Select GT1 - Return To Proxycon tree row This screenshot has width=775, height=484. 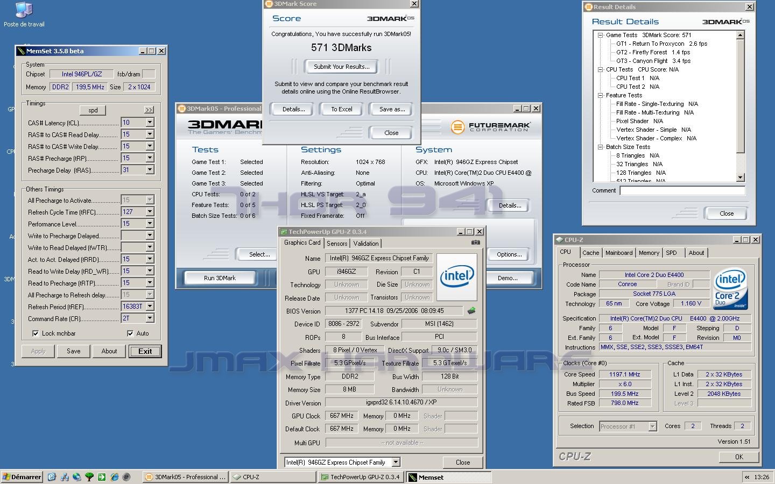point(661,44)
